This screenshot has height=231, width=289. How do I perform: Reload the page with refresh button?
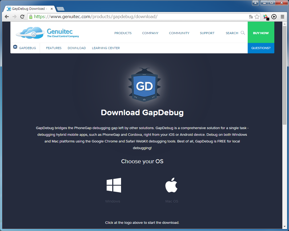[22, 17]
